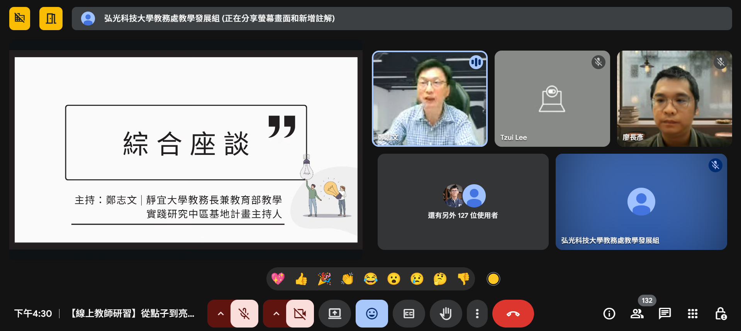The image size is (741, 331).
Task: Unmute the microphone
Action: pyautogui.click(x=244, y=314)
